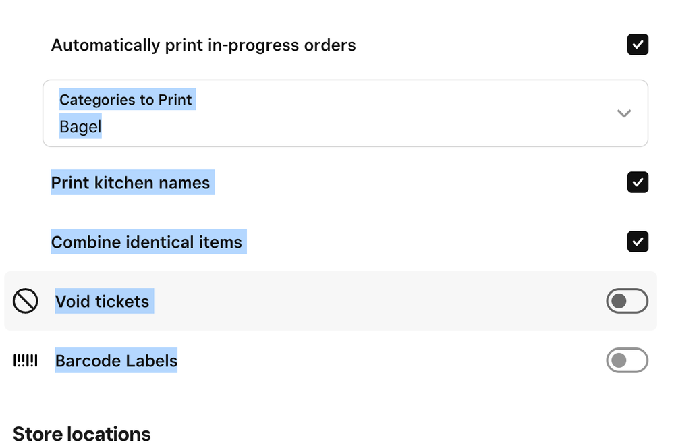Click empty space in the Combine identical items row
674x446 pixels.
432,242
